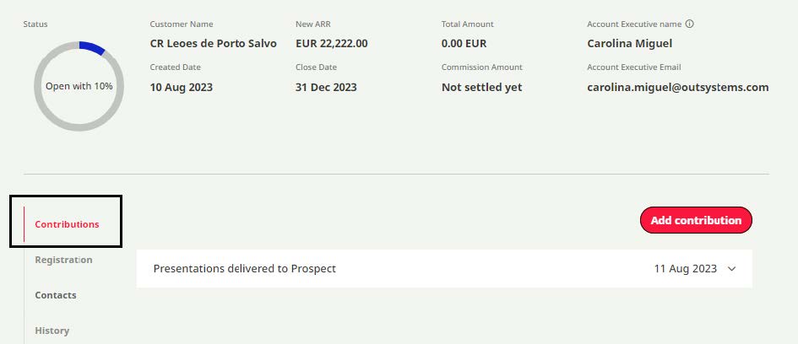Click the Account Executive name info icon
The image size is (798, 344).
690,24
